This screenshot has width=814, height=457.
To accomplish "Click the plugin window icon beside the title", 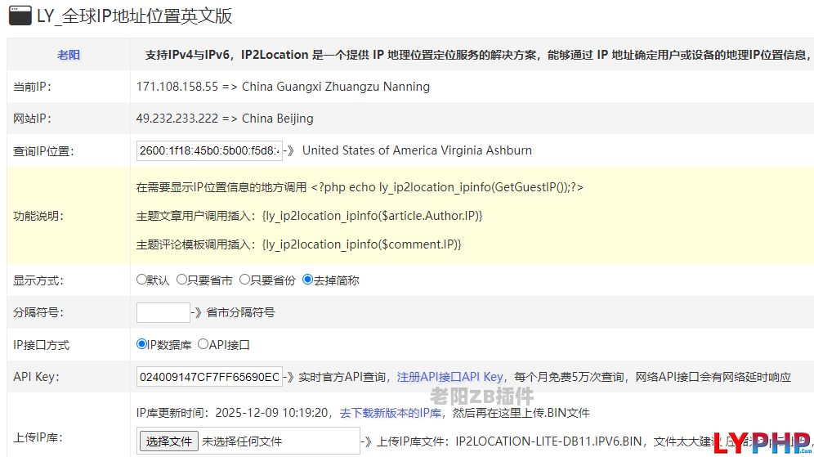I will click(x=20, y=16).
